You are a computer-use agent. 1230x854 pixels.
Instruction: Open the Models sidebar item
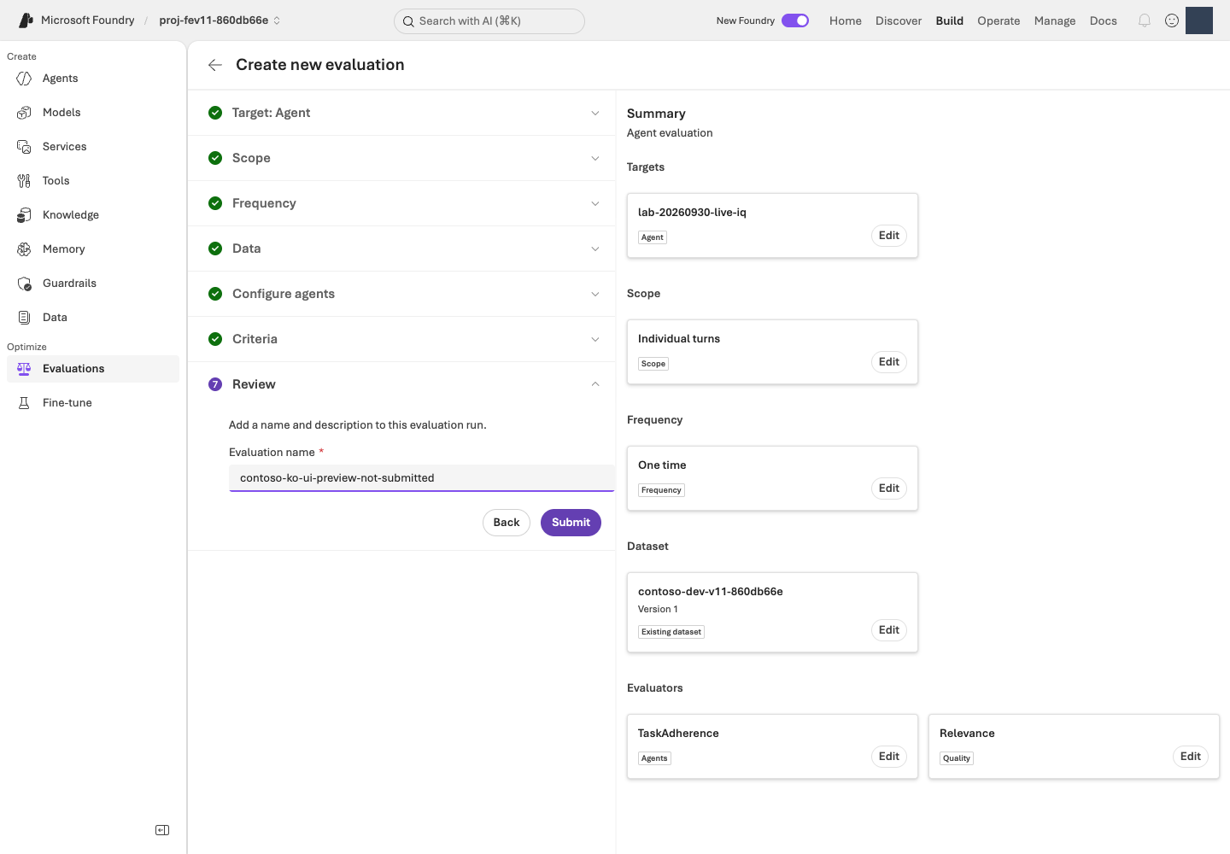[x=93, y=113]
